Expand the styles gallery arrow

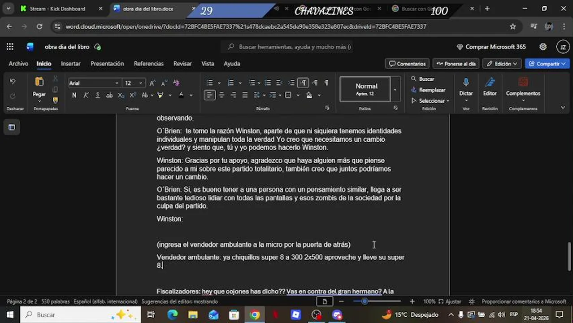click(395, 90)
